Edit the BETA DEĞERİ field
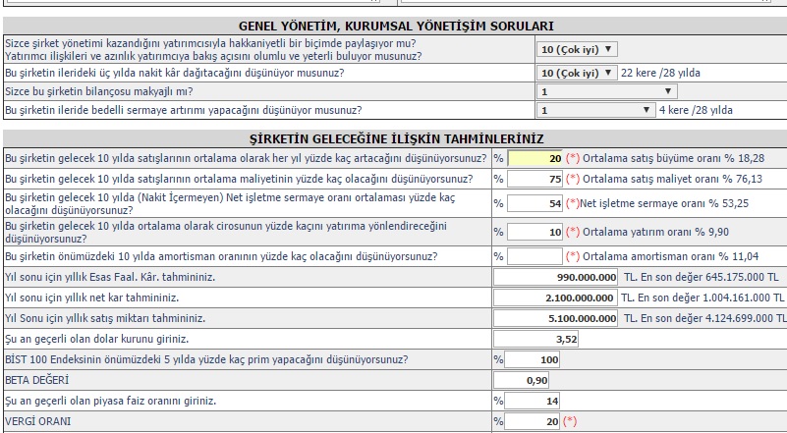 tap(521, 380)
